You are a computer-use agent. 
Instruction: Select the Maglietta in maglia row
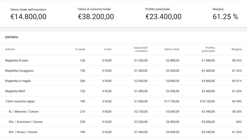point(18,81)
